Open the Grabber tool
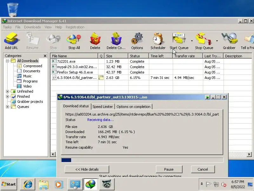This screenshot has width=254, height=191. 229,41
